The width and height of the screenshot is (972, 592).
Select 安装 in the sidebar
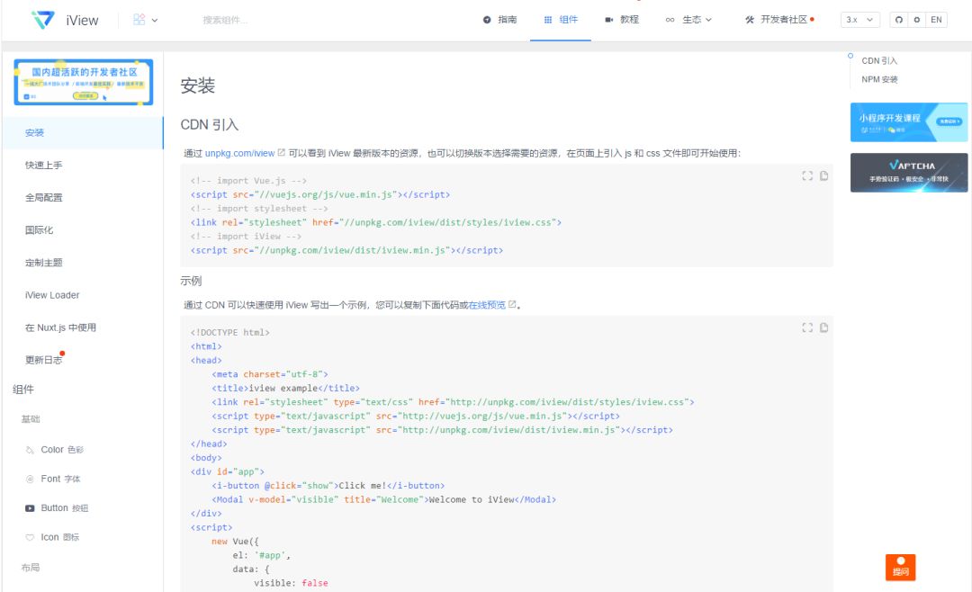click(x=83, y=132)
